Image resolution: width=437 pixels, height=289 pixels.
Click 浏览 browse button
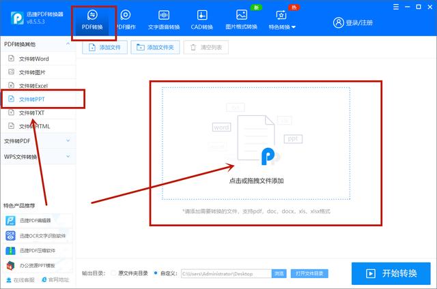(279, 274)
